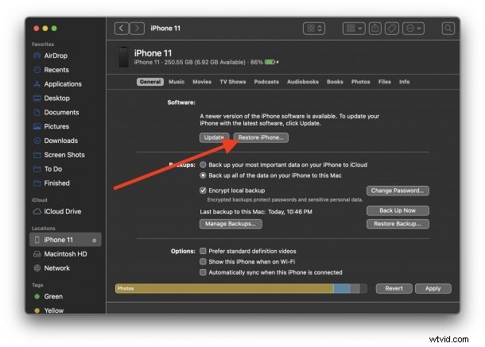This screenshot has height=347, width=485.
Task: Switch to the Audiobooks tab
Action: click(x=303, y=82)
